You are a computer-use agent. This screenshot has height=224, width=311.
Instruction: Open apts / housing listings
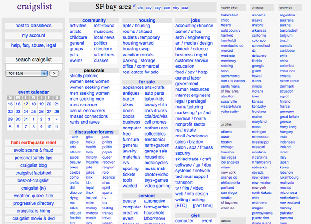[x=137, y=26]
